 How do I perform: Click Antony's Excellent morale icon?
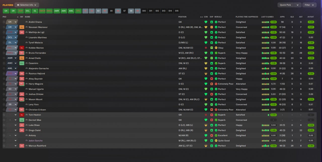[x=216, y=135]
